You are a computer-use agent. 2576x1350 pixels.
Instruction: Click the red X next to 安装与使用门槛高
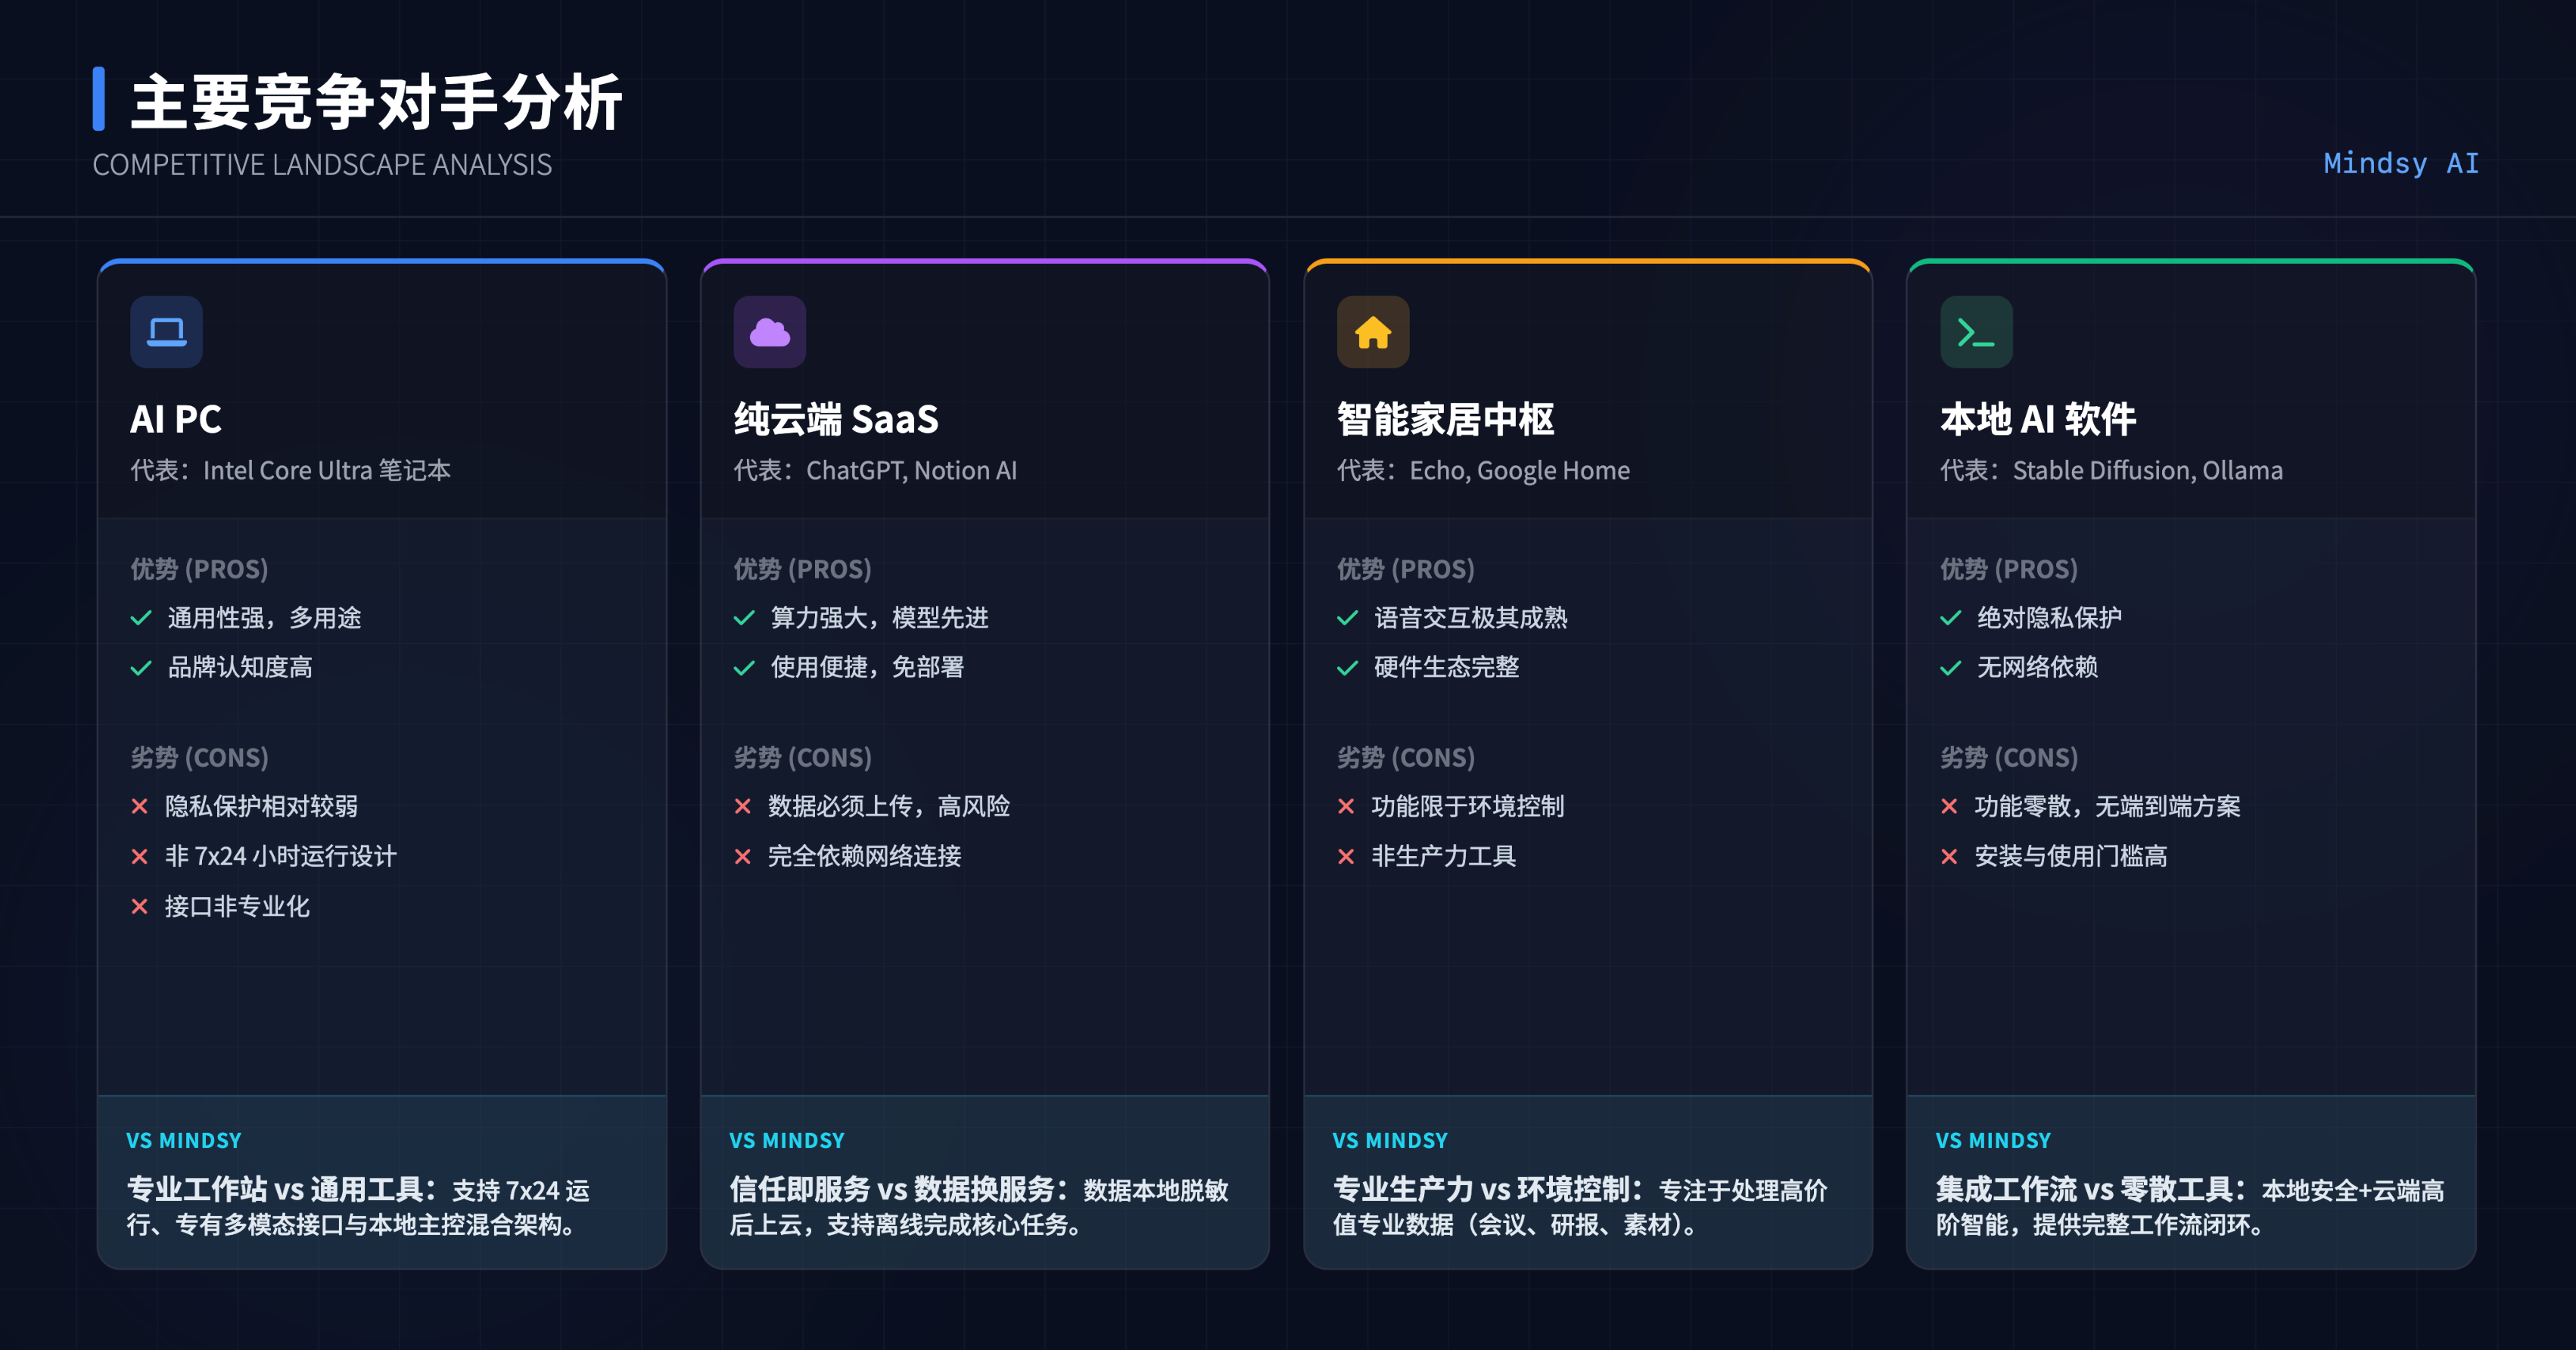pyautogui.click(x=1949, y=856)
